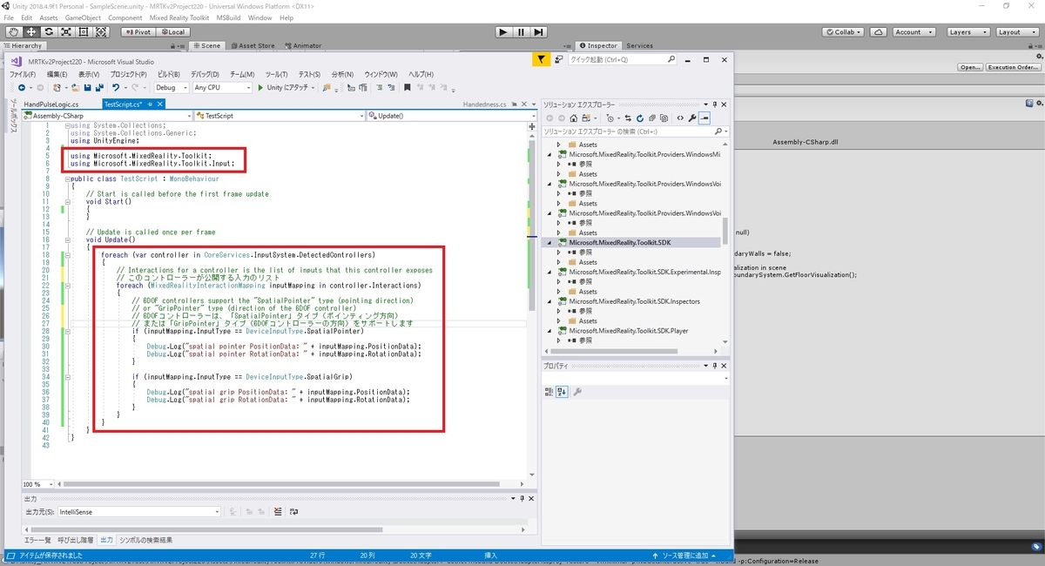This screenshot has height=566, width=1045.
Task: Start Unity Play mode
Action: tap(503, 31)
